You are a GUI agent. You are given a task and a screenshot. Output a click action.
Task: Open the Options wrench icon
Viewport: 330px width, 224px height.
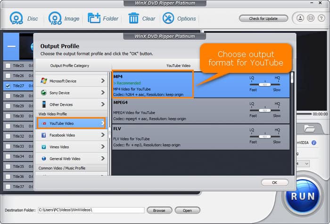(x=168, y=18)
